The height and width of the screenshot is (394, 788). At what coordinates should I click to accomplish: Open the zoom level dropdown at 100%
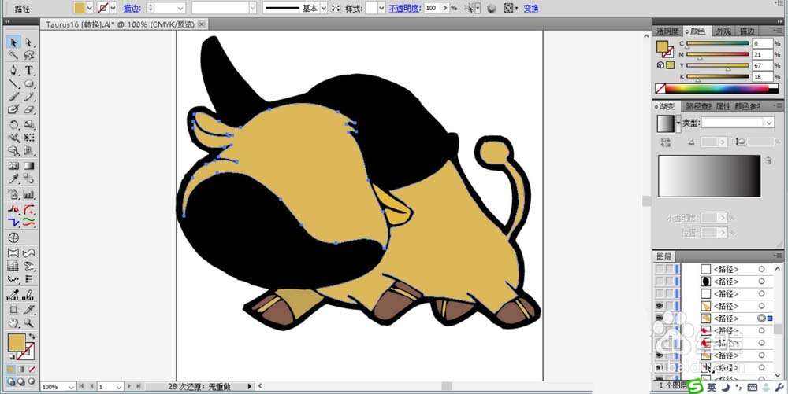71,386
